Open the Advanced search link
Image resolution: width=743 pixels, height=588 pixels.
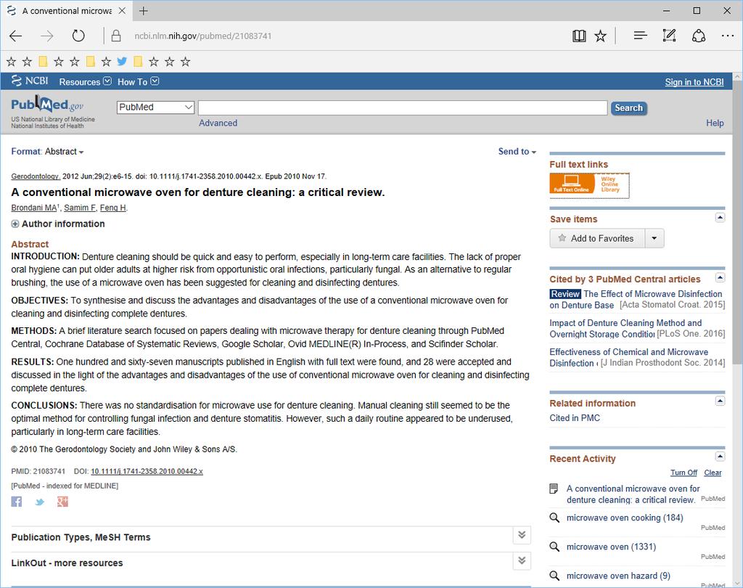tap(218, 123)
